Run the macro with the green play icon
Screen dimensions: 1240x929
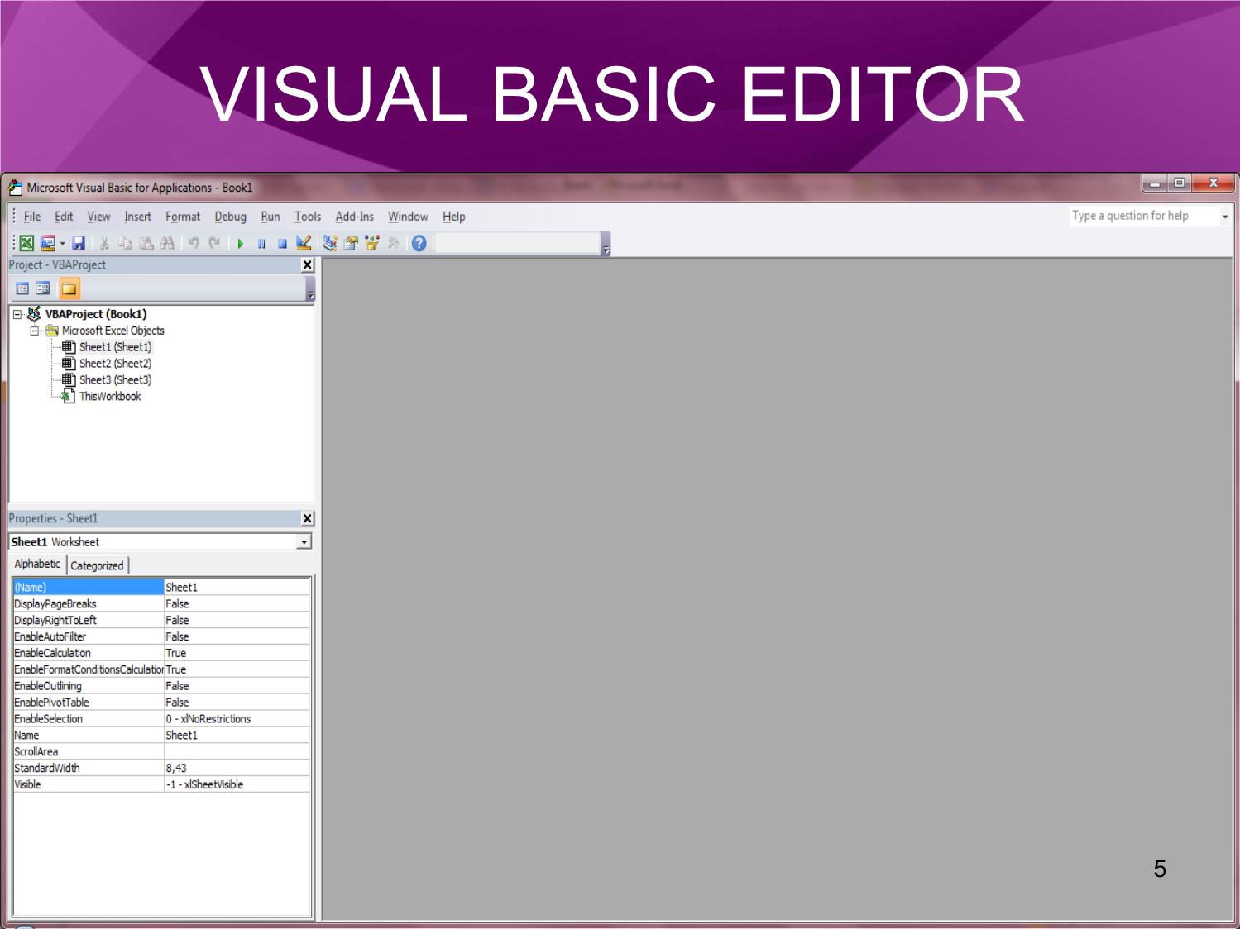pos(241,244)
